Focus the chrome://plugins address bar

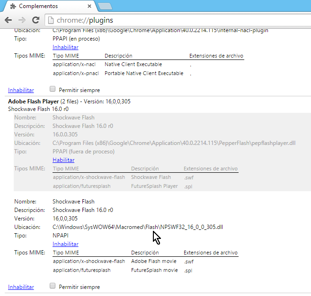coord(178,20)
